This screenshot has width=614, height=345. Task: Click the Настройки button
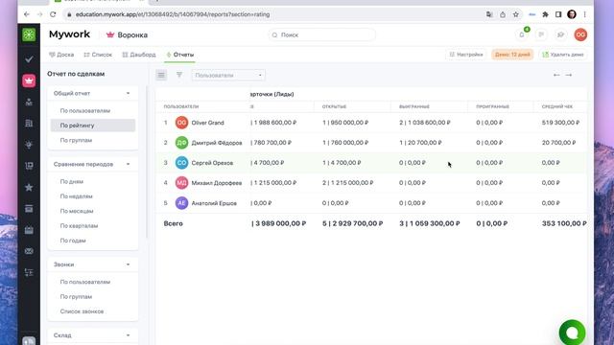[x=466, y=55]
